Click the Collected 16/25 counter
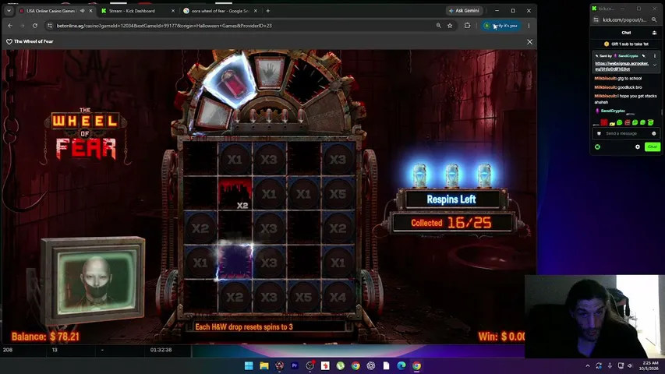This screenshot has width=665, height=374. coord(451,223)
